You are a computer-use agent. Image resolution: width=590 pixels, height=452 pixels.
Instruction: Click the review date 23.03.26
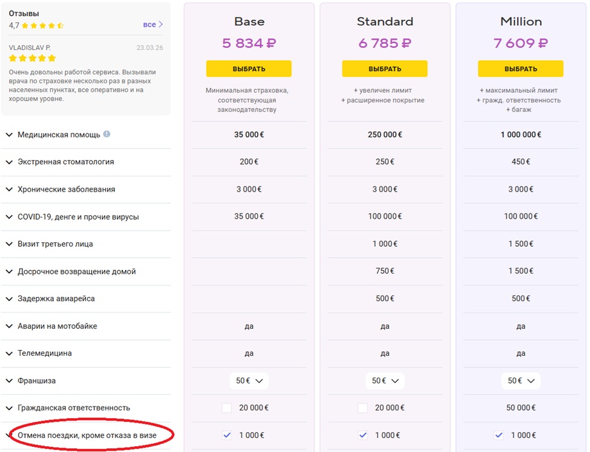[150, 47]
